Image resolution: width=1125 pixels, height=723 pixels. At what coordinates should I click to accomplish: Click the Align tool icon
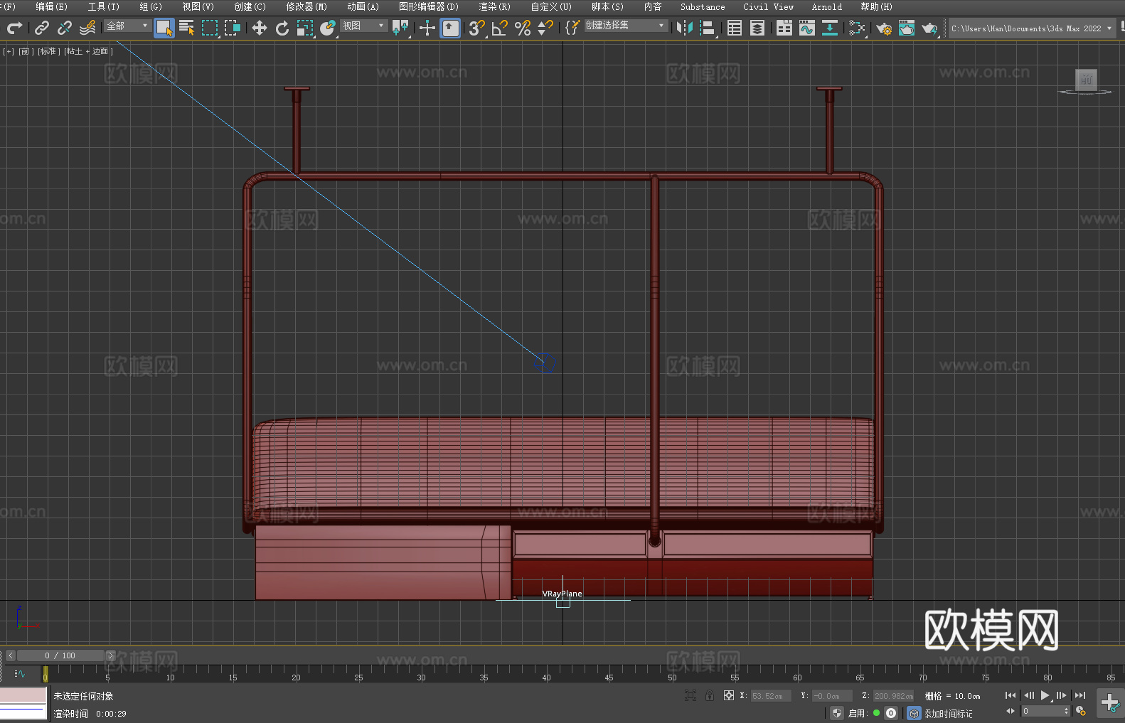tap(708, 28)
